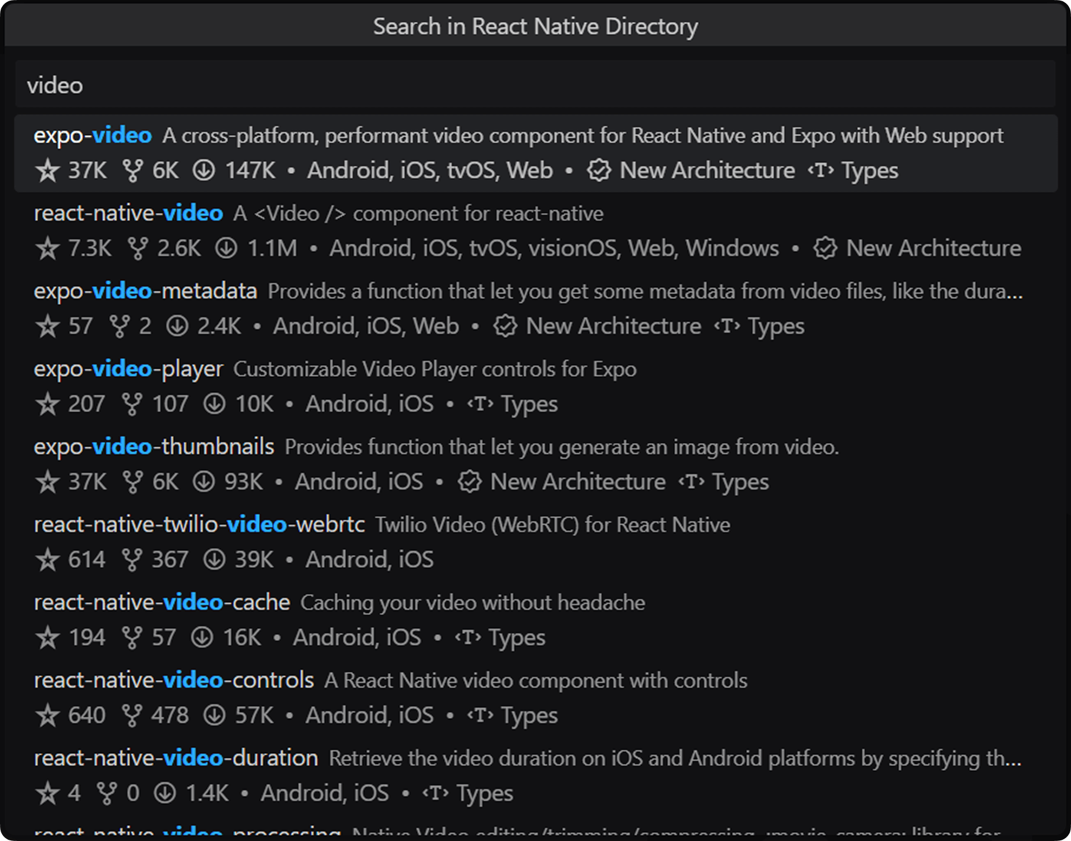
Task: Click the fork icon on expo-video row
Action: point(133,170)
